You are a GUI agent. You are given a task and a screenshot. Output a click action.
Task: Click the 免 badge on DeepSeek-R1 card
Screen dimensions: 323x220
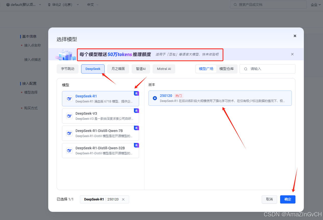(136, 93)
